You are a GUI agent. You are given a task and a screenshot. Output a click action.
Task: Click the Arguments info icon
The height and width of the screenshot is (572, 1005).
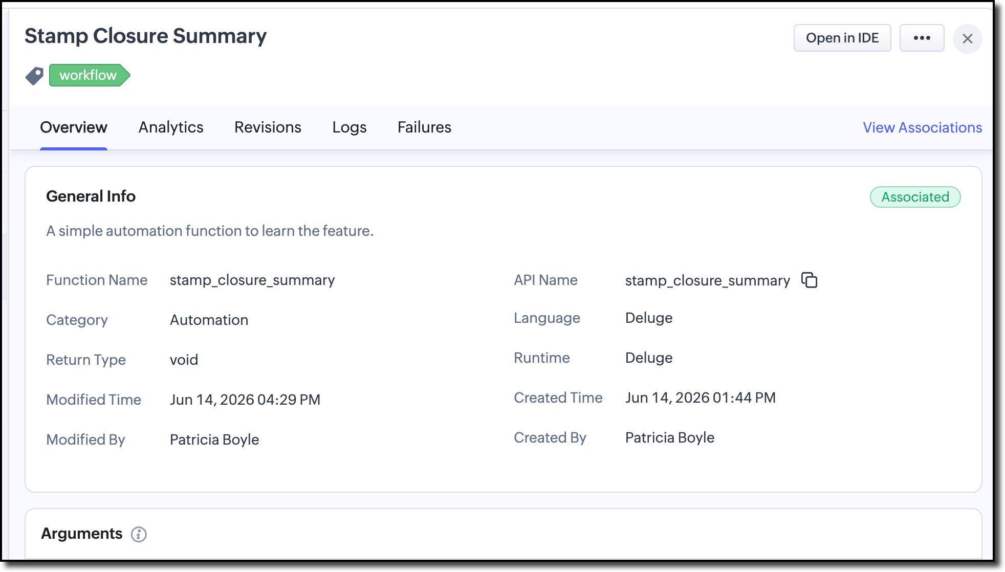click(139, 534)
